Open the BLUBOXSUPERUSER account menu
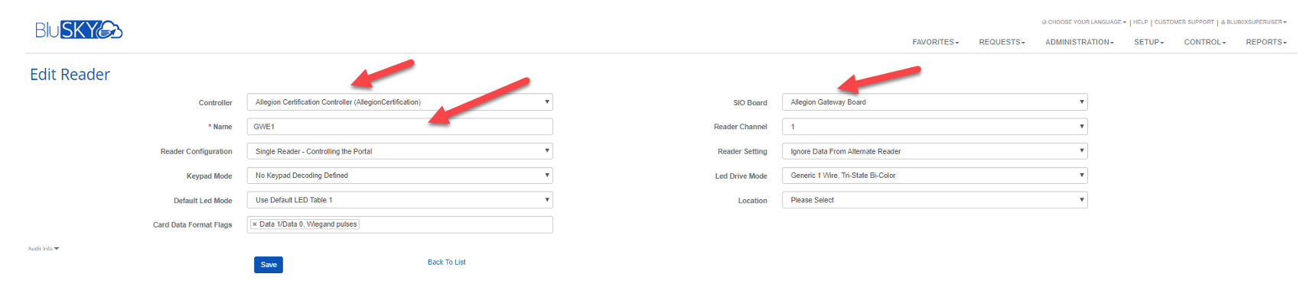Image resolution: width=1313 pixels, height=290 pixels. (1253, 22)
